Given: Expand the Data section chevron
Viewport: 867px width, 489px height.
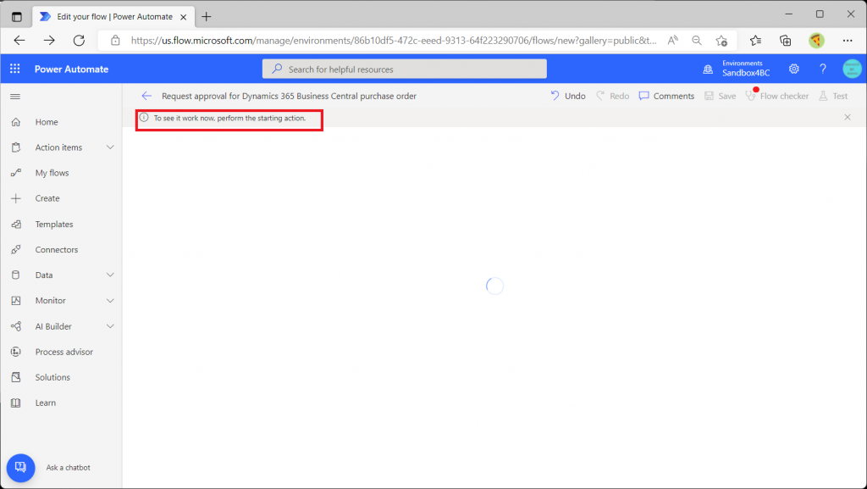Looking at the screenshot, I should click(x=110, y=275).
